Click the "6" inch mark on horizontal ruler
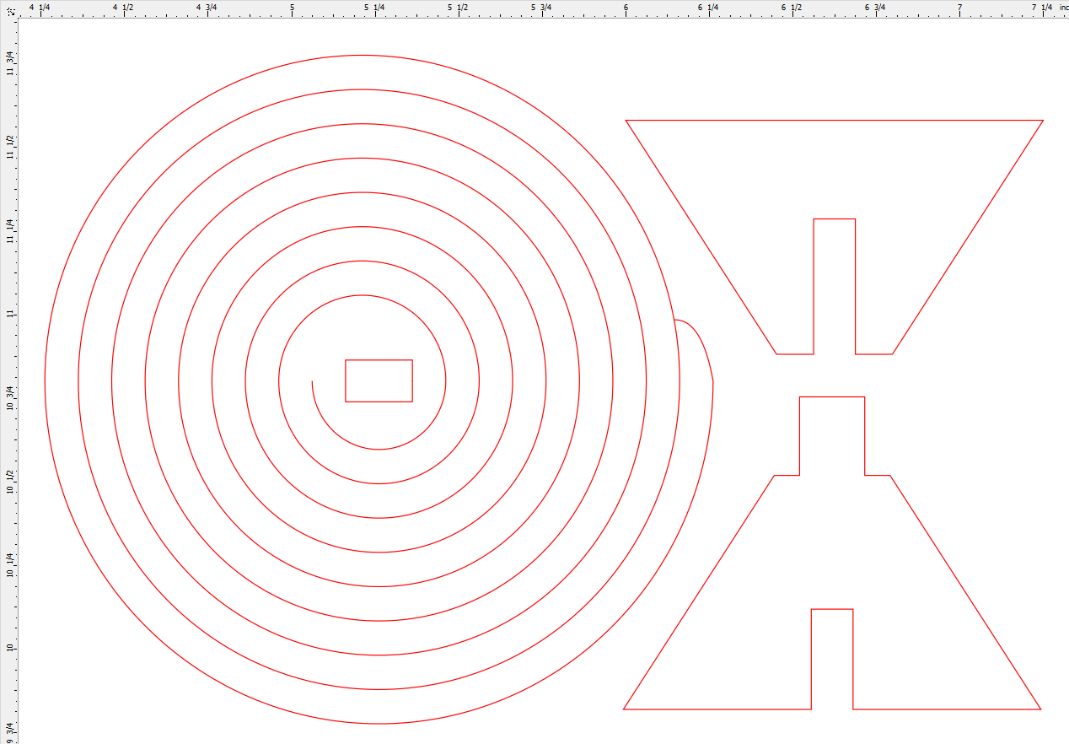1069x744 pixels. coord(626,7)
